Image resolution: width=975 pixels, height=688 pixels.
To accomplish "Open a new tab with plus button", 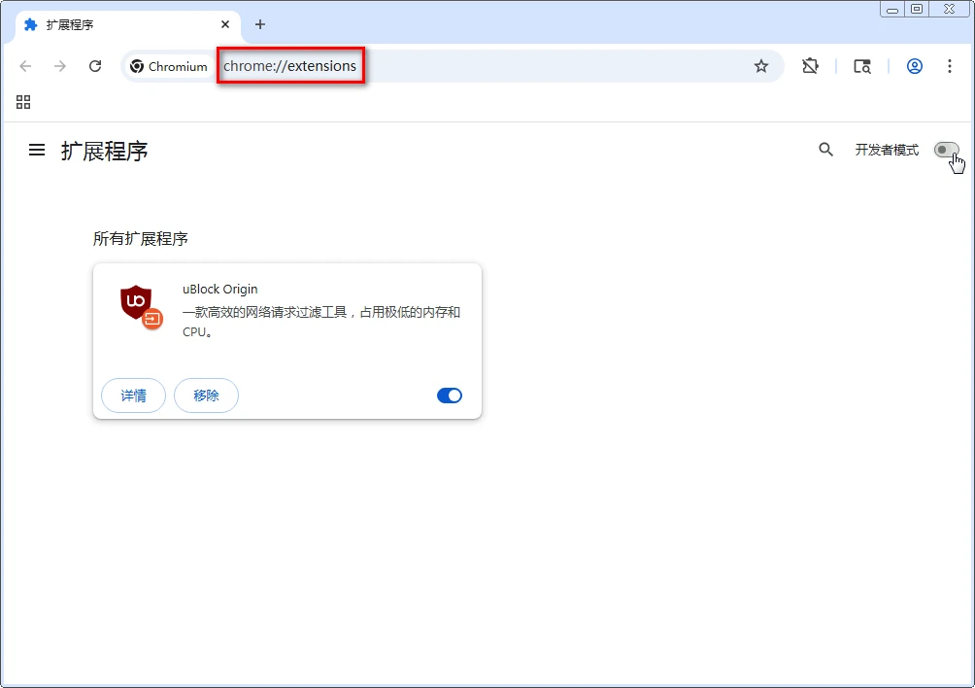I will (260, 24).
